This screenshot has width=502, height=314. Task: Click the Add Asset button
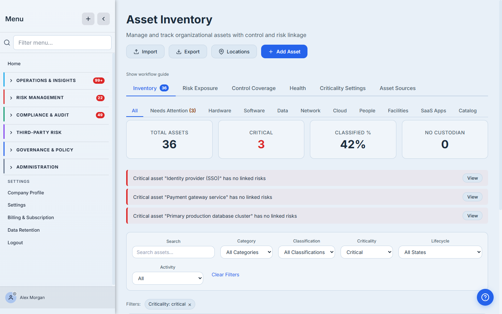tap(284, 52)
